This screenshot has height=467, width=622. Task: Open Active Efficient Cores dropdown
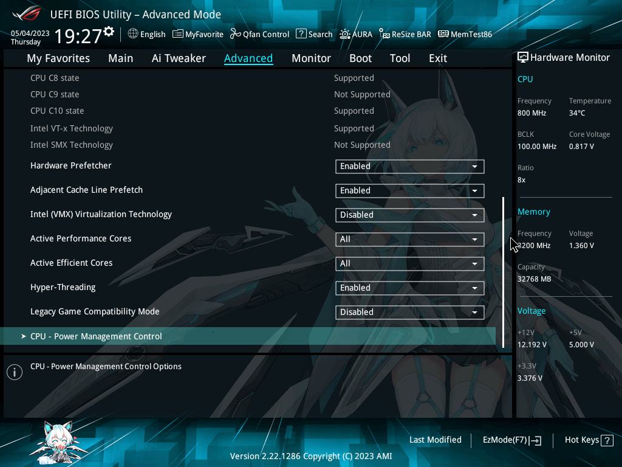(x=410, y=264)
